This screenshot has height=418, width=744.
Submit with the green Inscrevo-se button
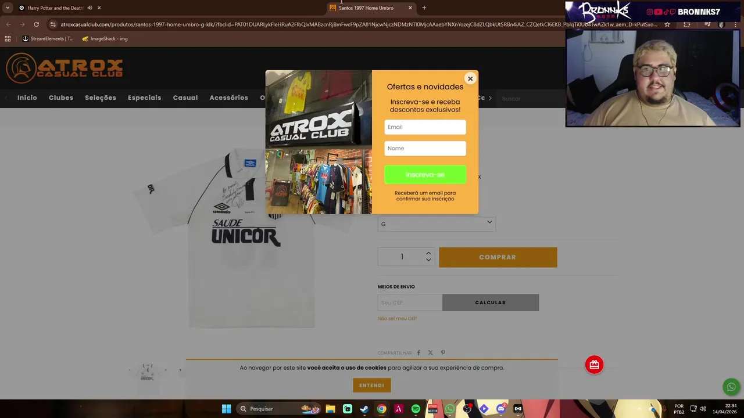425,175
